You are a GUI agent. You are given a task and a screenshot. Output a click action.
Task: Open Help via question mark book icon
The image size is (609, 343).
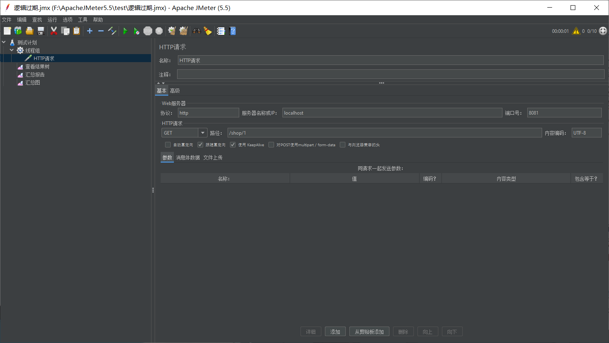(x=232, y=31)
